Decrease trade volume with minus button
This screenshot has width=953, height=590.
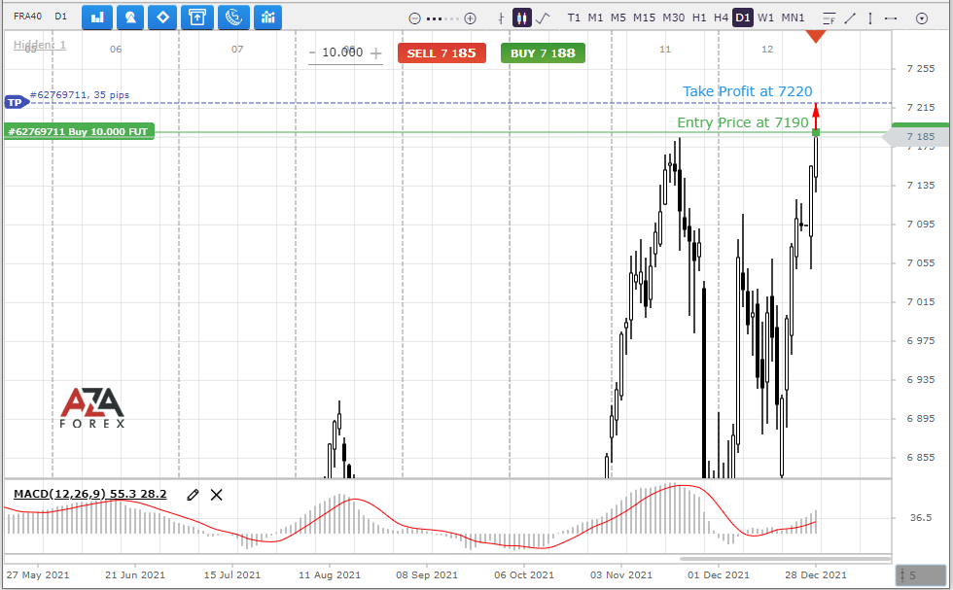(x=312, y=52)
